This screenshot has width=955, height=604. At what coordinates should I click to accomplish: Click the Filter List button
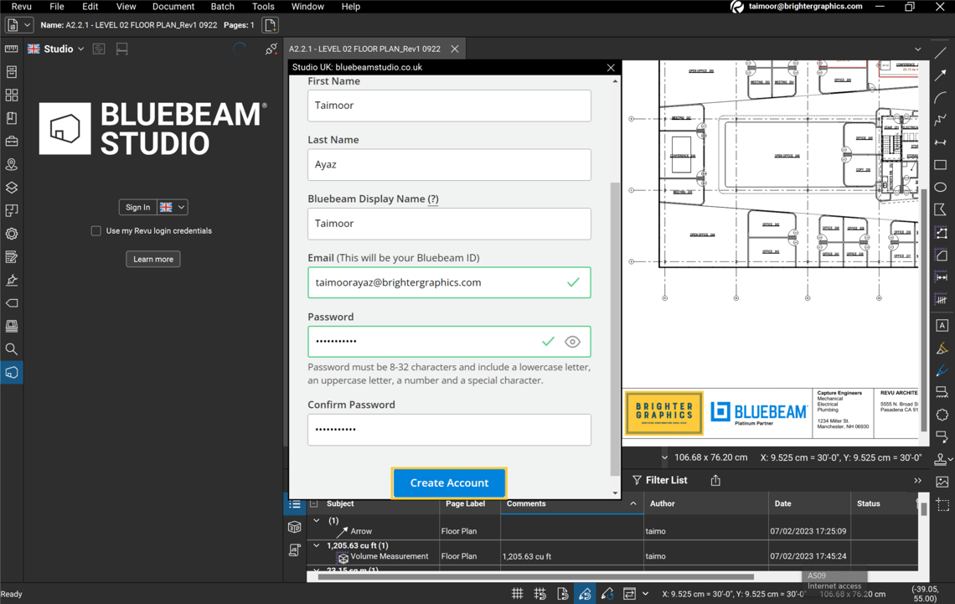point(659,480)
